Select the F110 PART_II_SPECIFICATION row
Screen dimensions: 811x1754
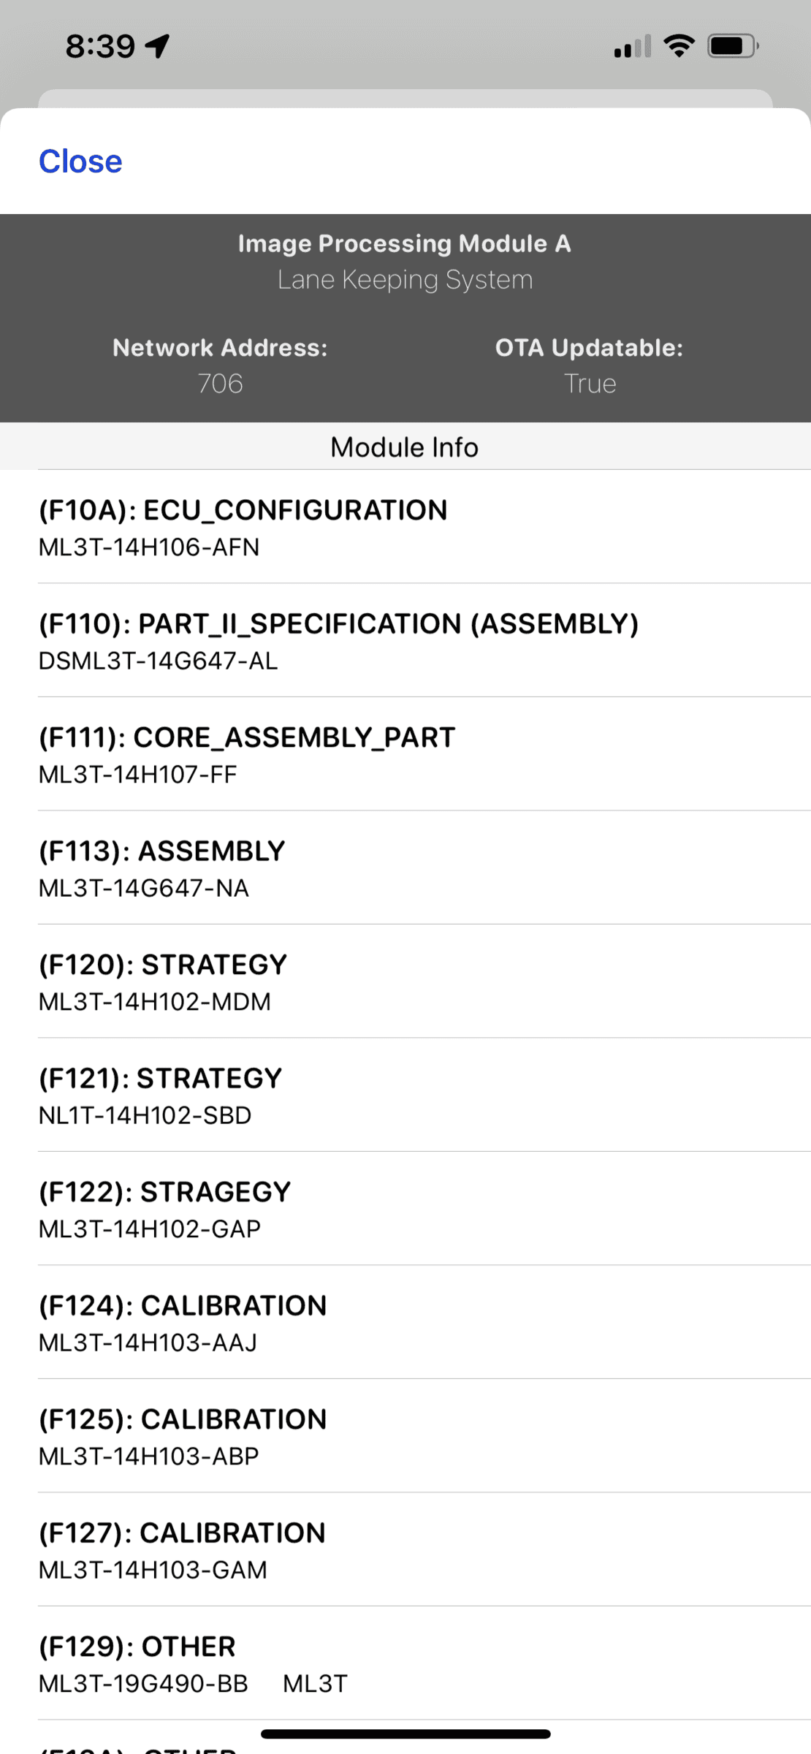[405, 641]
